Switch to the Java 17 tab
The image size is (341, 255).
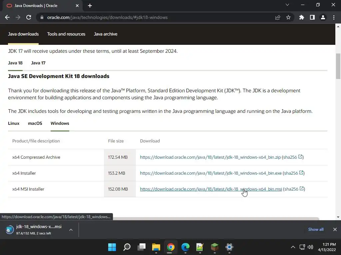click(x=38, y=63)
